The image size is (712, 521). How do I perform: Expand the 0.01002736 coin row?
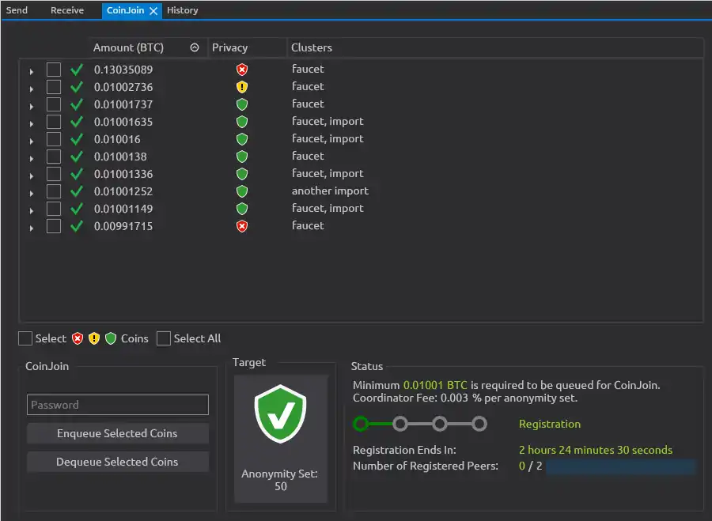coord(32,89)
